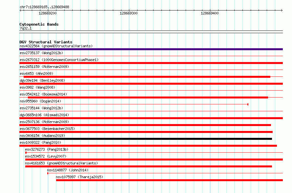Open esv1534572 (Levy2007) variant label
Viewport: 292px width, 193px height.
pyautogui.click(x=46, y=156)
